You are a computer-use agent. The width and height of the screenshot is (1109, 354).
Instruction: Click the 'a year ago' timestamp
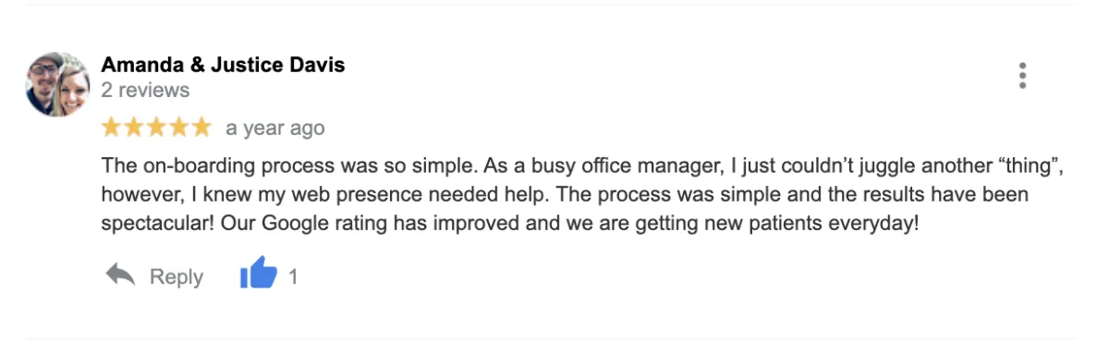click(275, 128)
